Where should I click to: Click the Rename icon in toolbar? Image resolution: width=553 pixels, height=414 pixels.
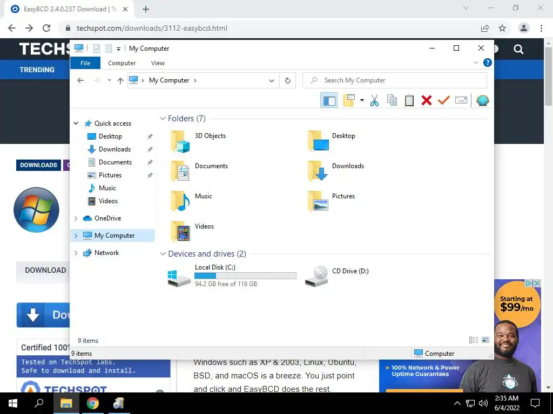coord(461,100)
